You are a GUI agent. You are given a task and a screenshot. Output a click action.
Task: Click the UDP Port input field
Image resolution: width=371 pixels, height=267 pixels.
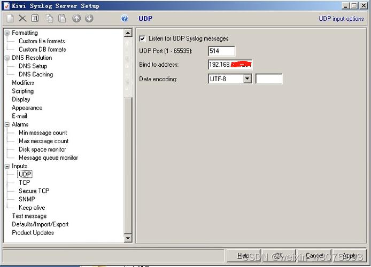point(222,51)
